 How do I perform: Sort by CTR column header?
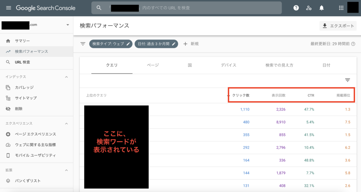[311, 95]
